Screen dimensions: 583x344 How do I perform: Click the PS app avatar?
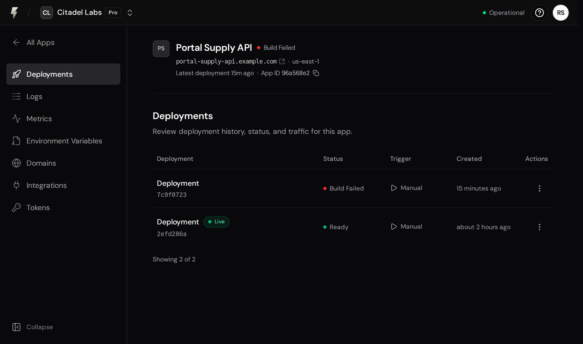click(161, 49)
